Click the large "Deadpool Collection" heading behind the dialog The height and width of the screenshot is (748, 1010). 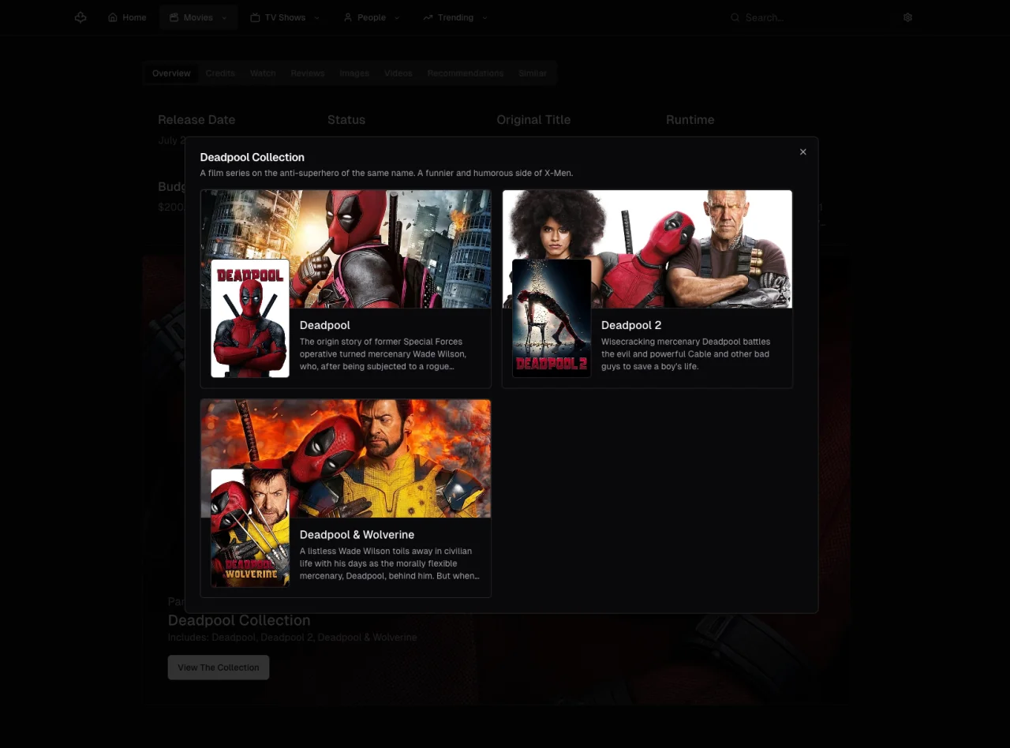pos(239,620)
